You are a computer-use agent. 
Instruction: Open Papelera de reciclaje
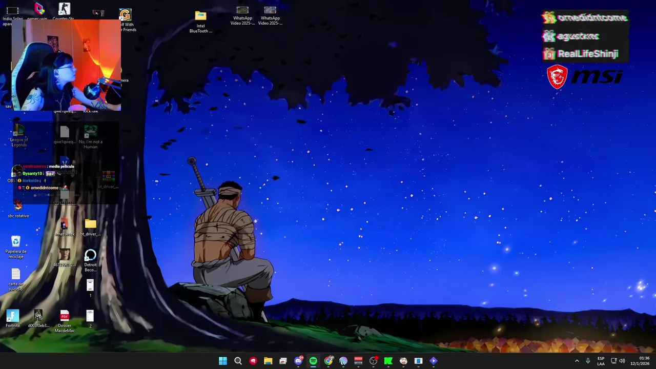(x=16, y=247)
